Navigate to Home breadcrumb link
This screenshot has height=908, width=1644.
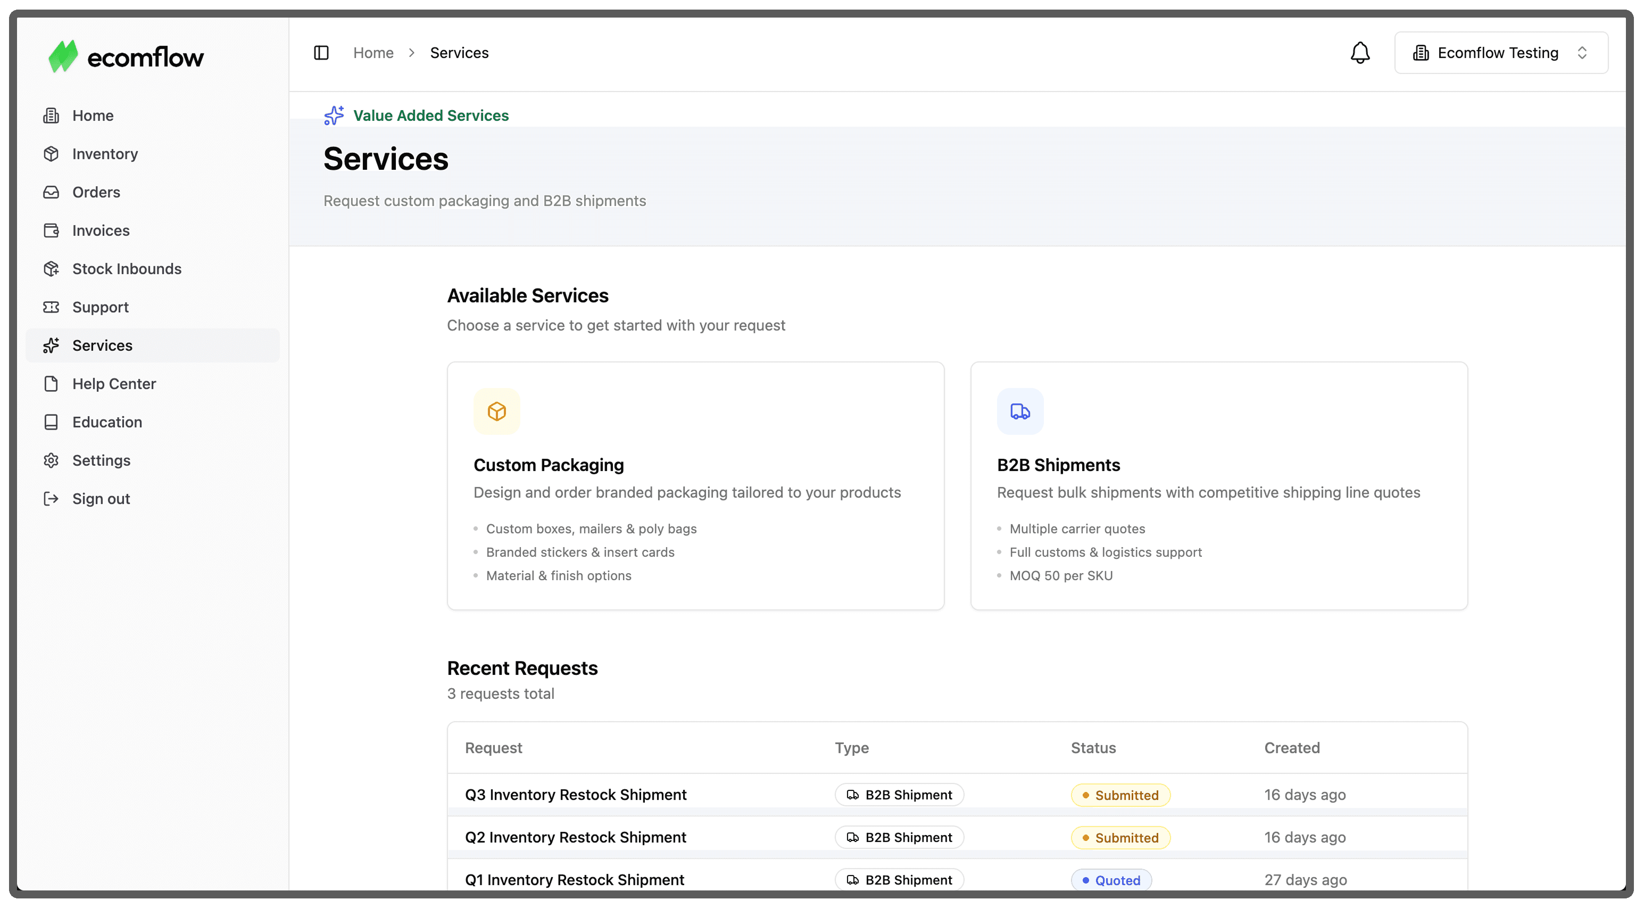pyautogui.click(x=373, y=53)
